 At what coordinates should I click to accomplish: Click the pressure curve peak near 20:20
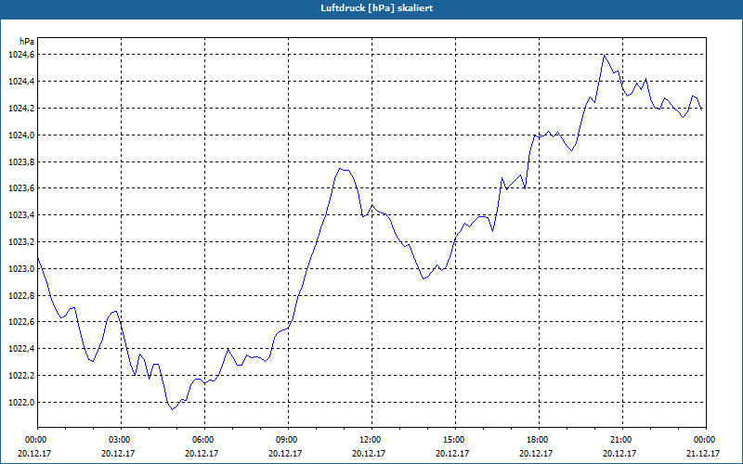(605, 56)
